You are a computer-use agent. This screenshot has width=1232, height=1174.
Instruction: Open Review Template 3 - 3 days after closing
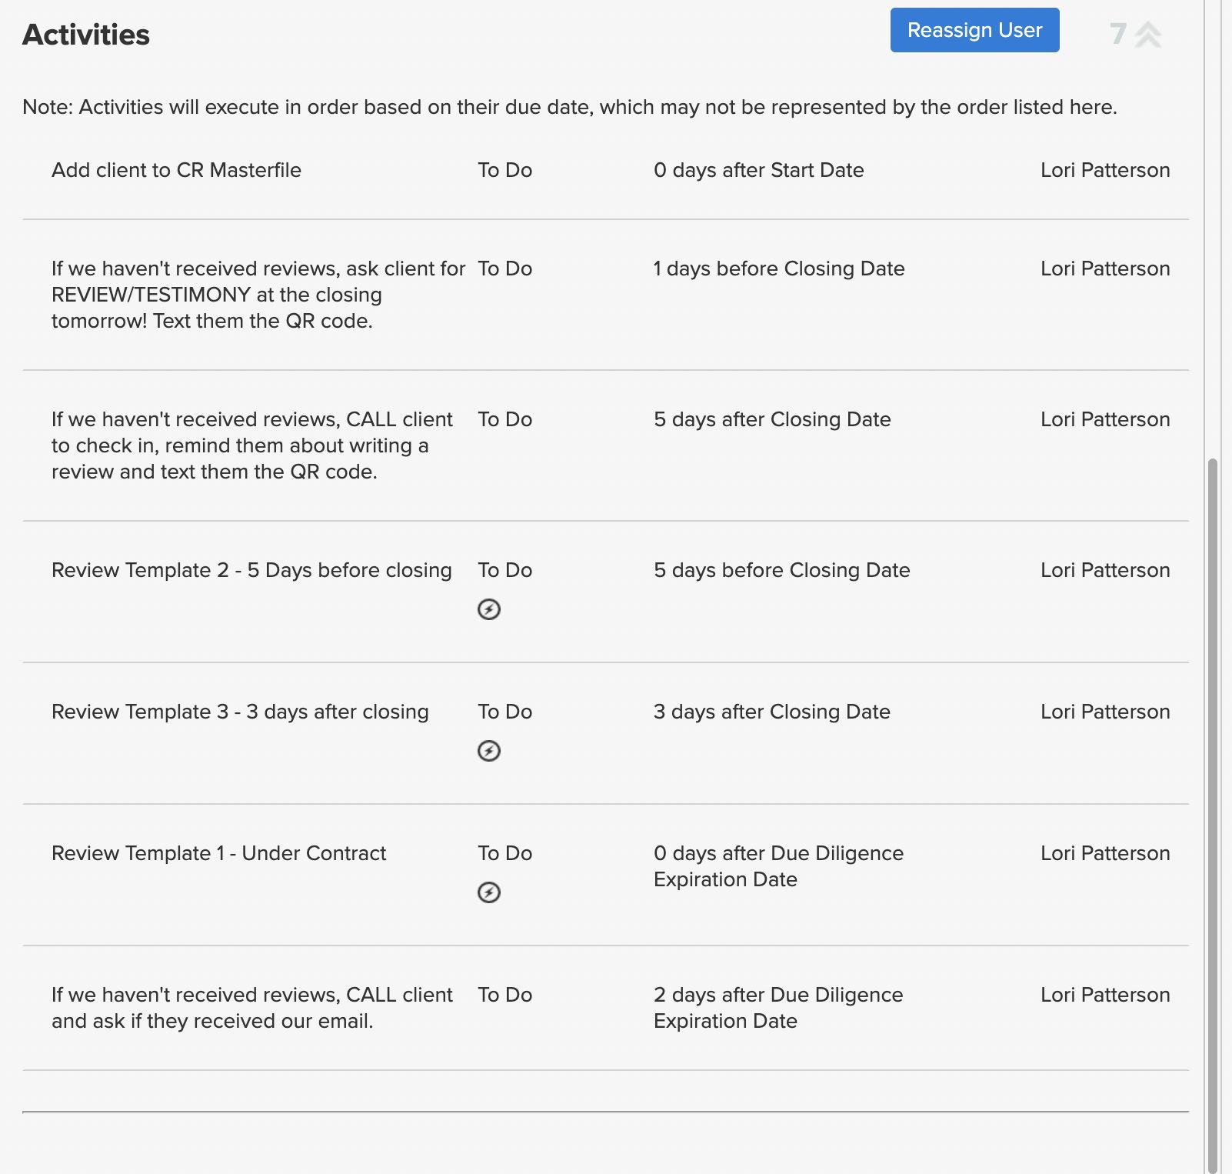240,712
